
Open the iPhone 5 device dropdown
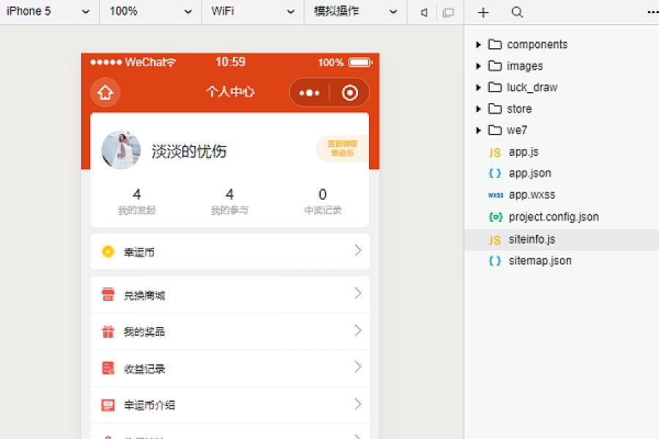tap(49, 12)
